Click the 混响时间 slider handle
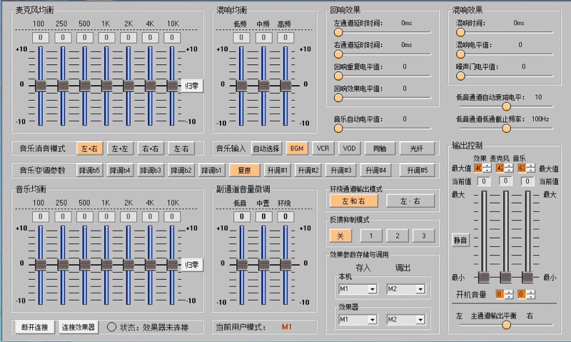 460,32
